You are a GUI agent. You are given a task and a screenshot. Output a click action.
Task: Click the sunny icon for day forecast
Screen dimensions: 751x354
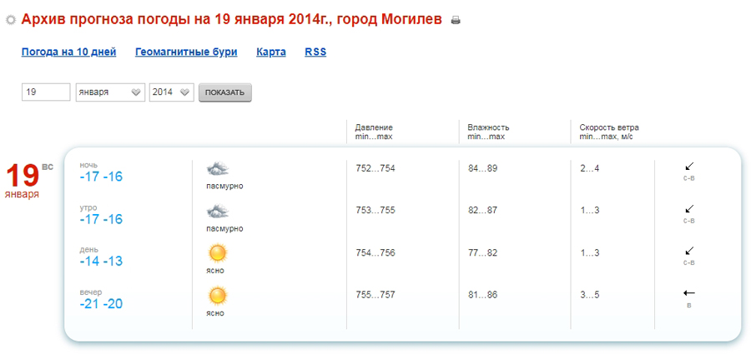(218, 253)
